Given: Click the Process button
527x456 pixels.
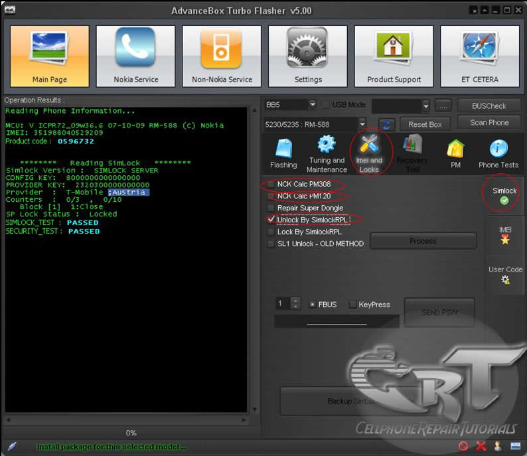Looking at the screenshot, I should click(x=423, y=241).
